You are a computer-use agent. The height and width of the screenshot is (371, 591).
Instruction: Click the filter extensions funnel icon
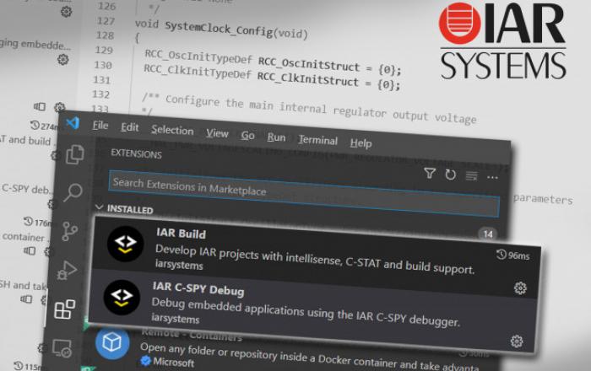point(430,174)
